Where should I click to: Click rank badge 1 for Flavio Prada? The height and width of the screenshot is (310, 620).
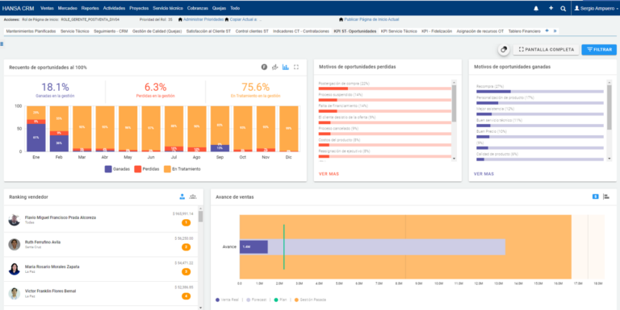186,223
